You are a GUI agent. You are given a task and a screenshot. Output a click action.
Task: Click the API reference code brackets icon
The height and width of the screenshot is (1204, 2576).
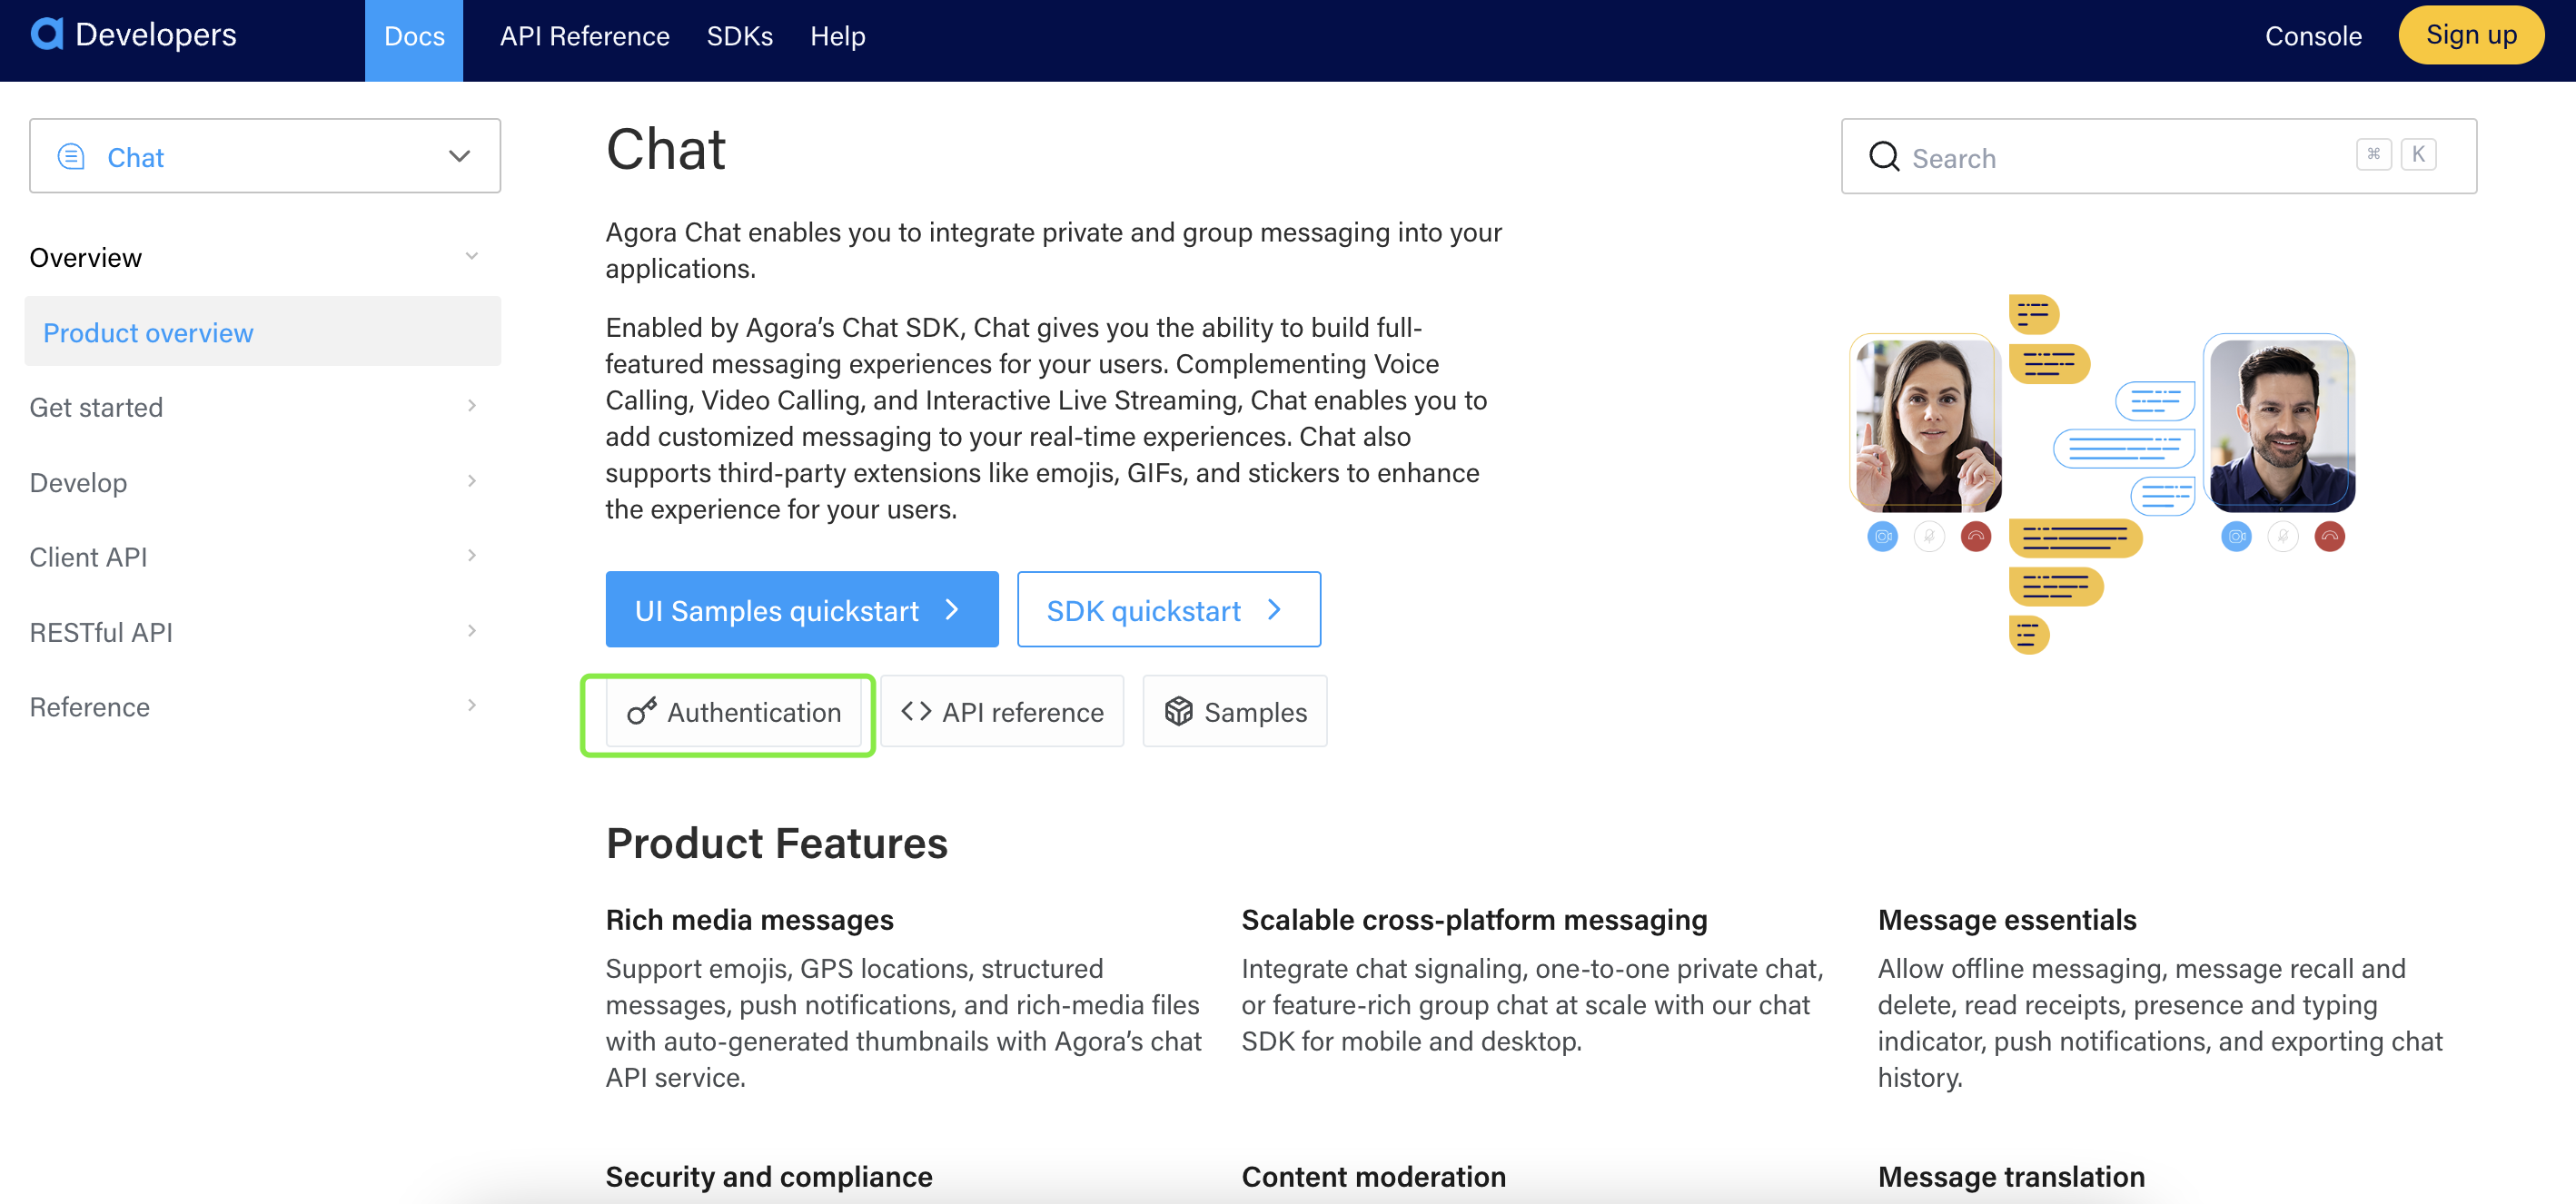tap(915, 711)
